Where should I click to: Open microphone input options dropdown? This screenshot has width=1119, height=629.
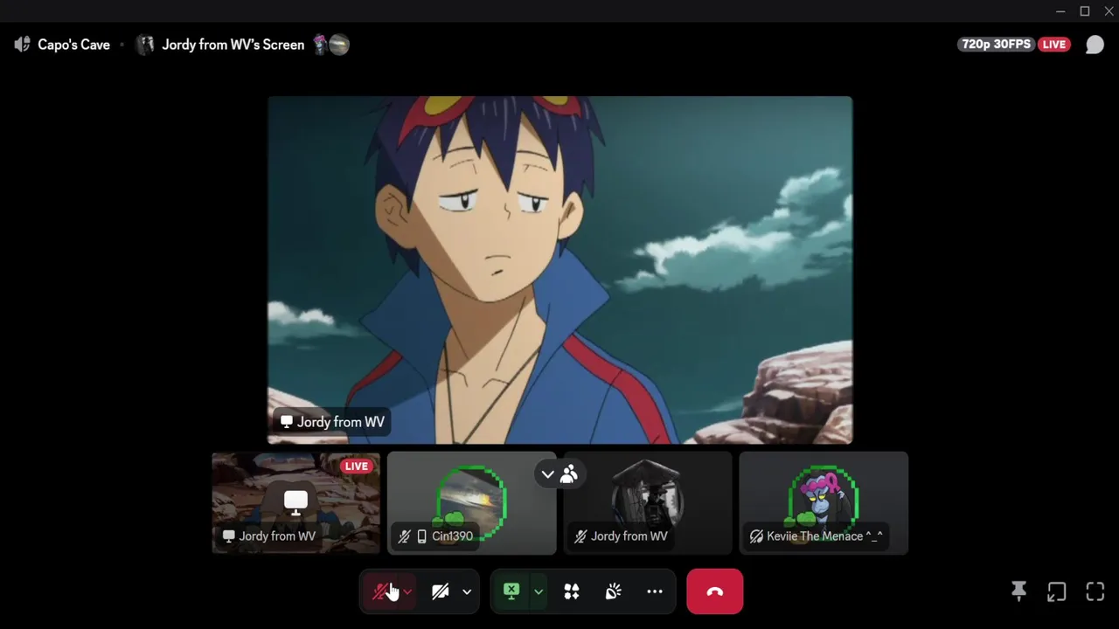coord(408,591)
